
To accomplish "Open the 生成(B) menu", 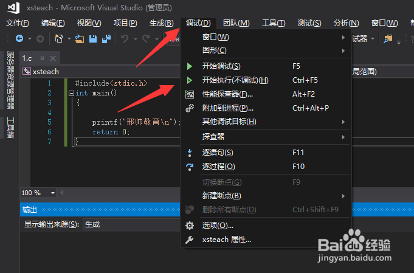I will pyautogui.click(x=162, y=23).
